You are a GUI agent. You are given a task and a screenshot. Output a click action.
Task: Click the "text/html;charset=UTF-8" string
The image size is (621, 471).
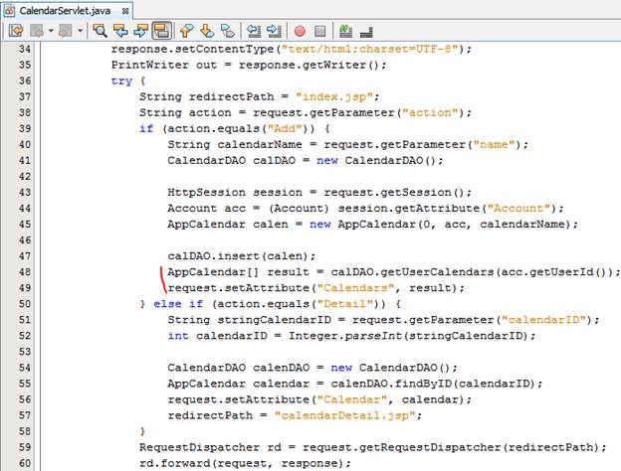[369, 49]
